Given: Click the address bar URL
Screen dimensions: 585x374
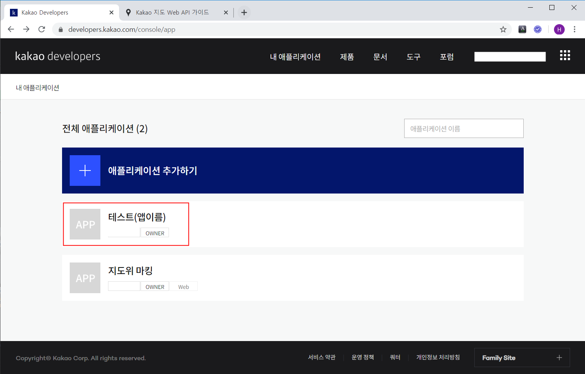Looking at the screenshot, I should tap(122, 30).
